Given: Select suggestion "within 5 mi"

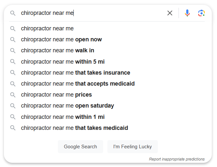Looking at the screenshot, I should tap(107, 62).
